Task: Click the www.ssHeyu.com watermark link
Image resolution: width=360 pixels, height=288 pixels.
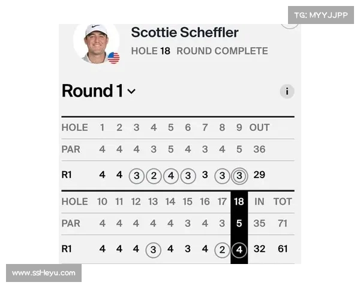Action: (44, 273)
